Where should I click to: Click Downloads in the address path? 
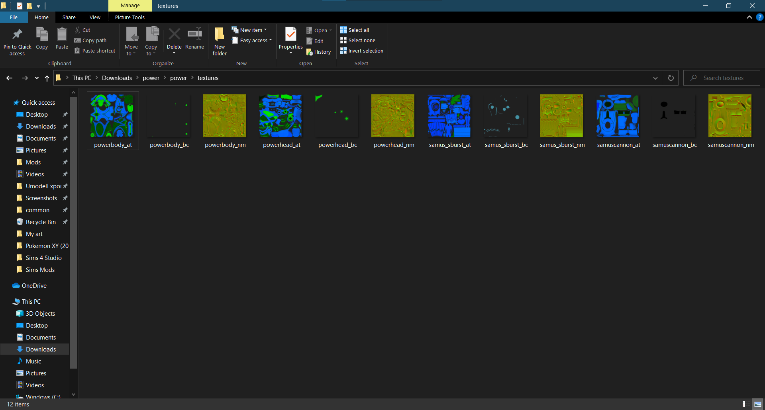click(x=117, y=78)
